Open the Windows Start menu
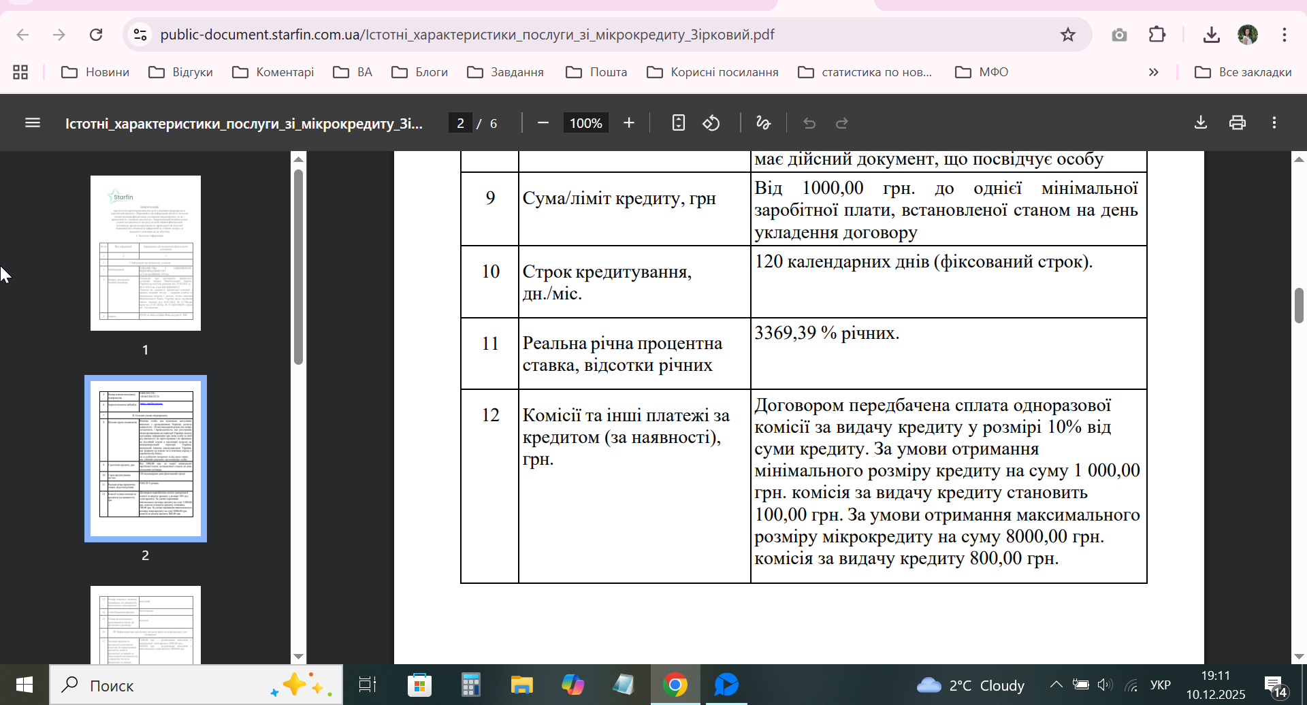The width and height of the screenshot is (1307, 705). (25, 685)
